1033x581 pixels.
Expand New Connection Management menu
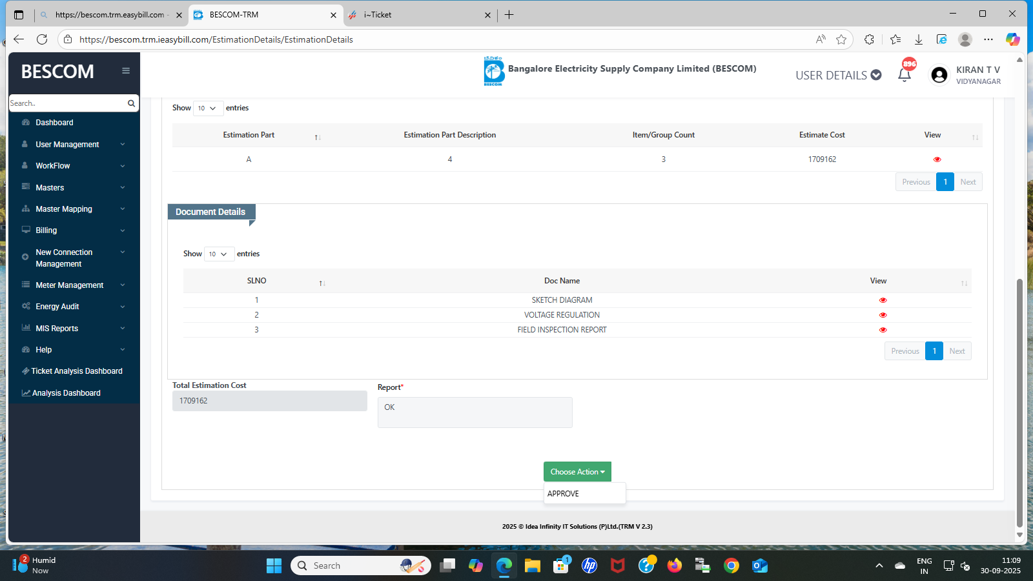74,258
